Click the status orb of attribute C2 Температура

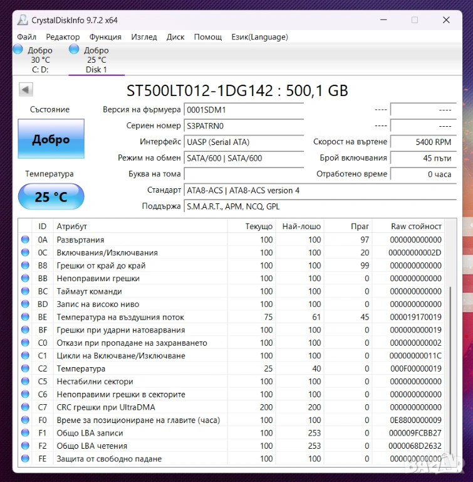[x=25, y=369]
